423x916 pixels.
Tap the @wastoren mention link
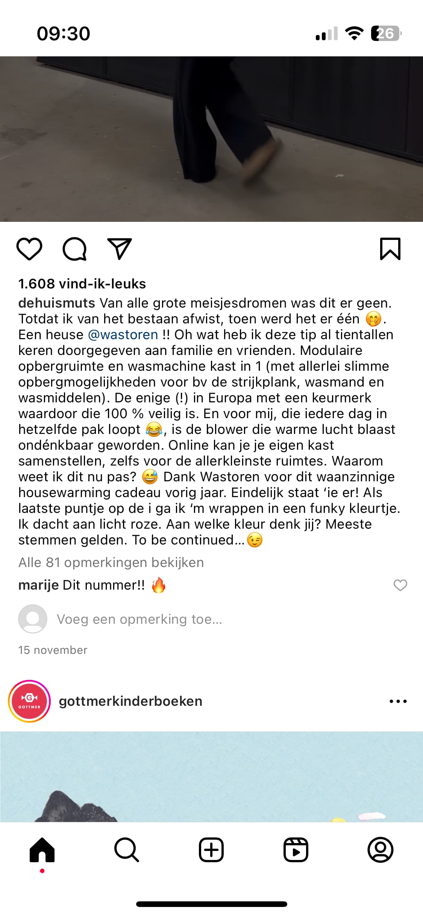click(123, 335)
